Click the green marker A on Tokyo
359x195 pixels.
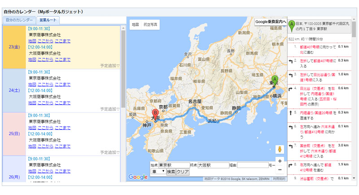coord(275,81)
